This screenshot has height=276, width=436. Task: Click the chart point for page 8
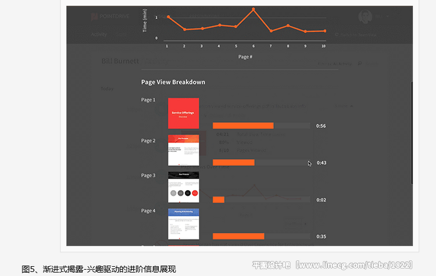tap(288, 26)
